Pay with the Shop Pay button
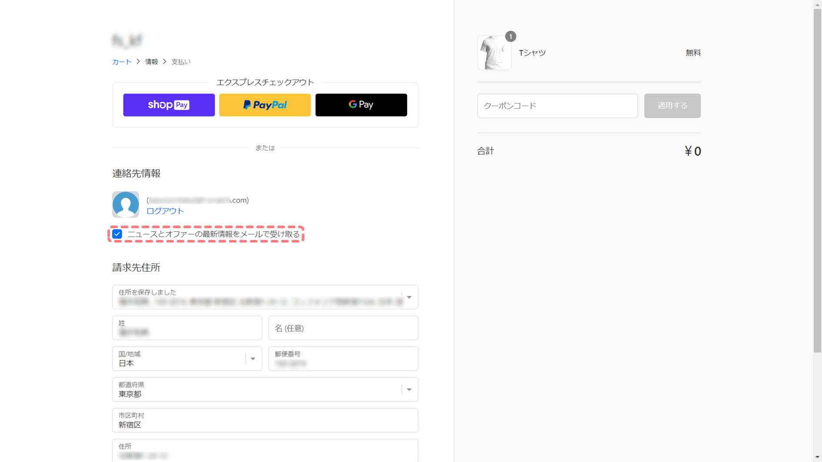The height and width of the screenshot is (462, 822). [169, 105]
